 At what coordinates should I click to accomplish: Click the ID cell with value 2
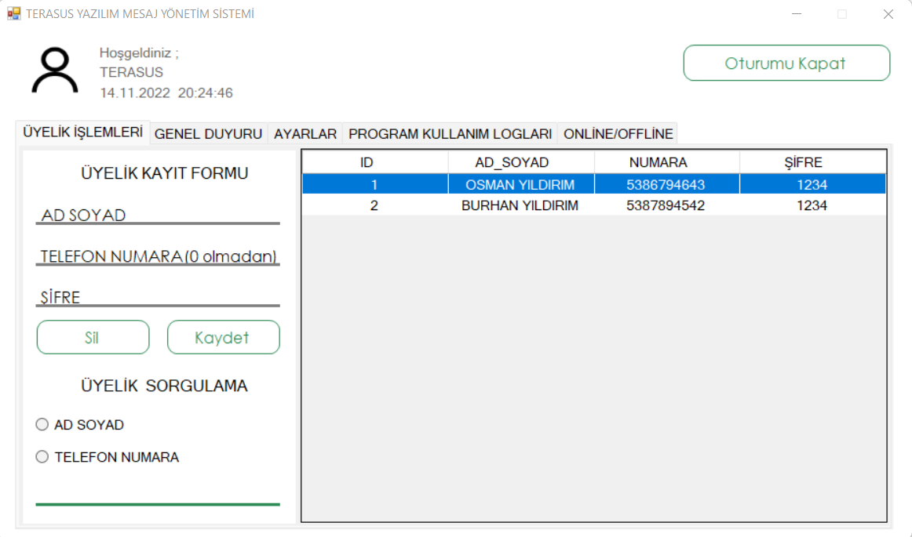[x=375, y=205]
